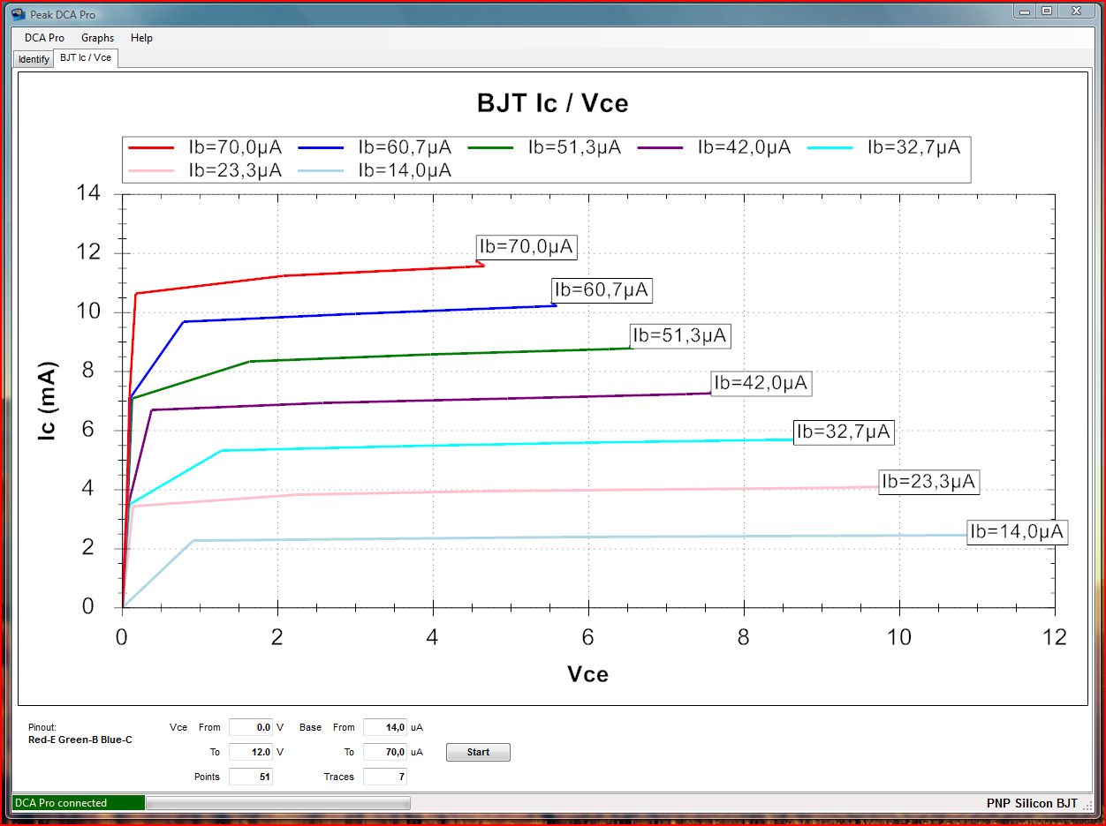Click the Ib=32,7µA curve end label

point(845,432)
